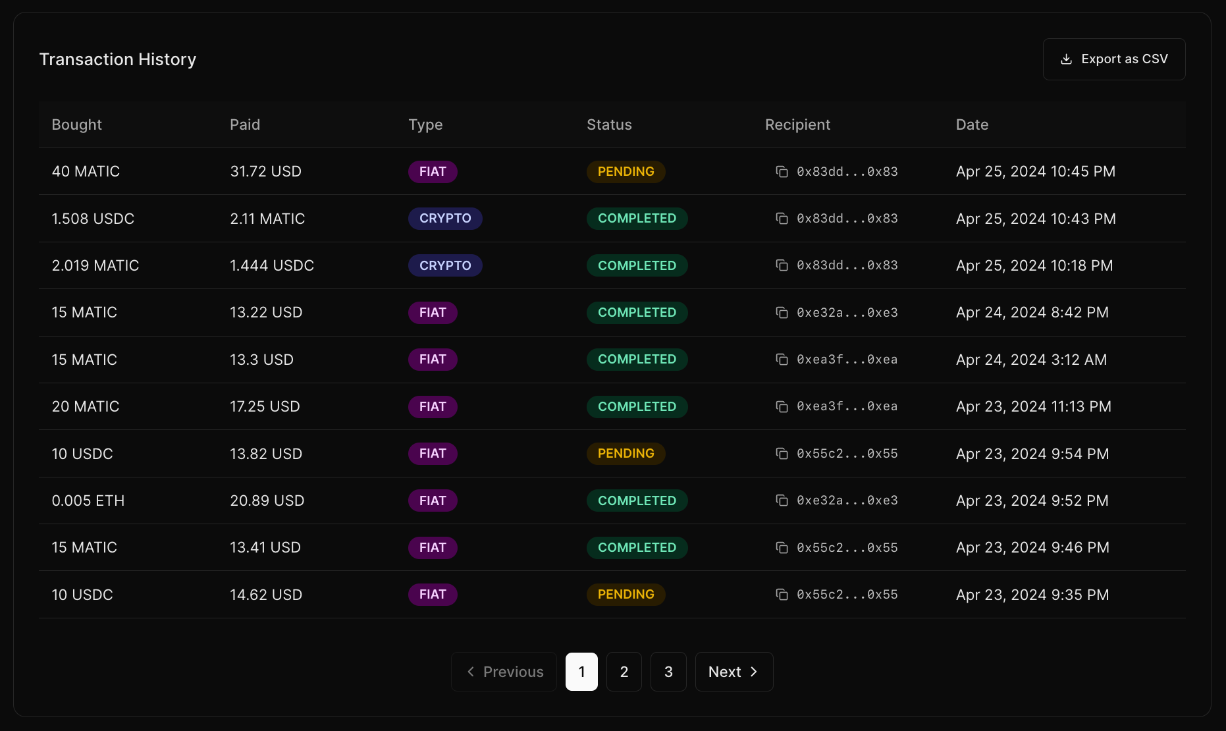Image resolution: width=1226 pixels, height=731 pixels.
Task: Click the Bought column header
Action: click(77, 124)
